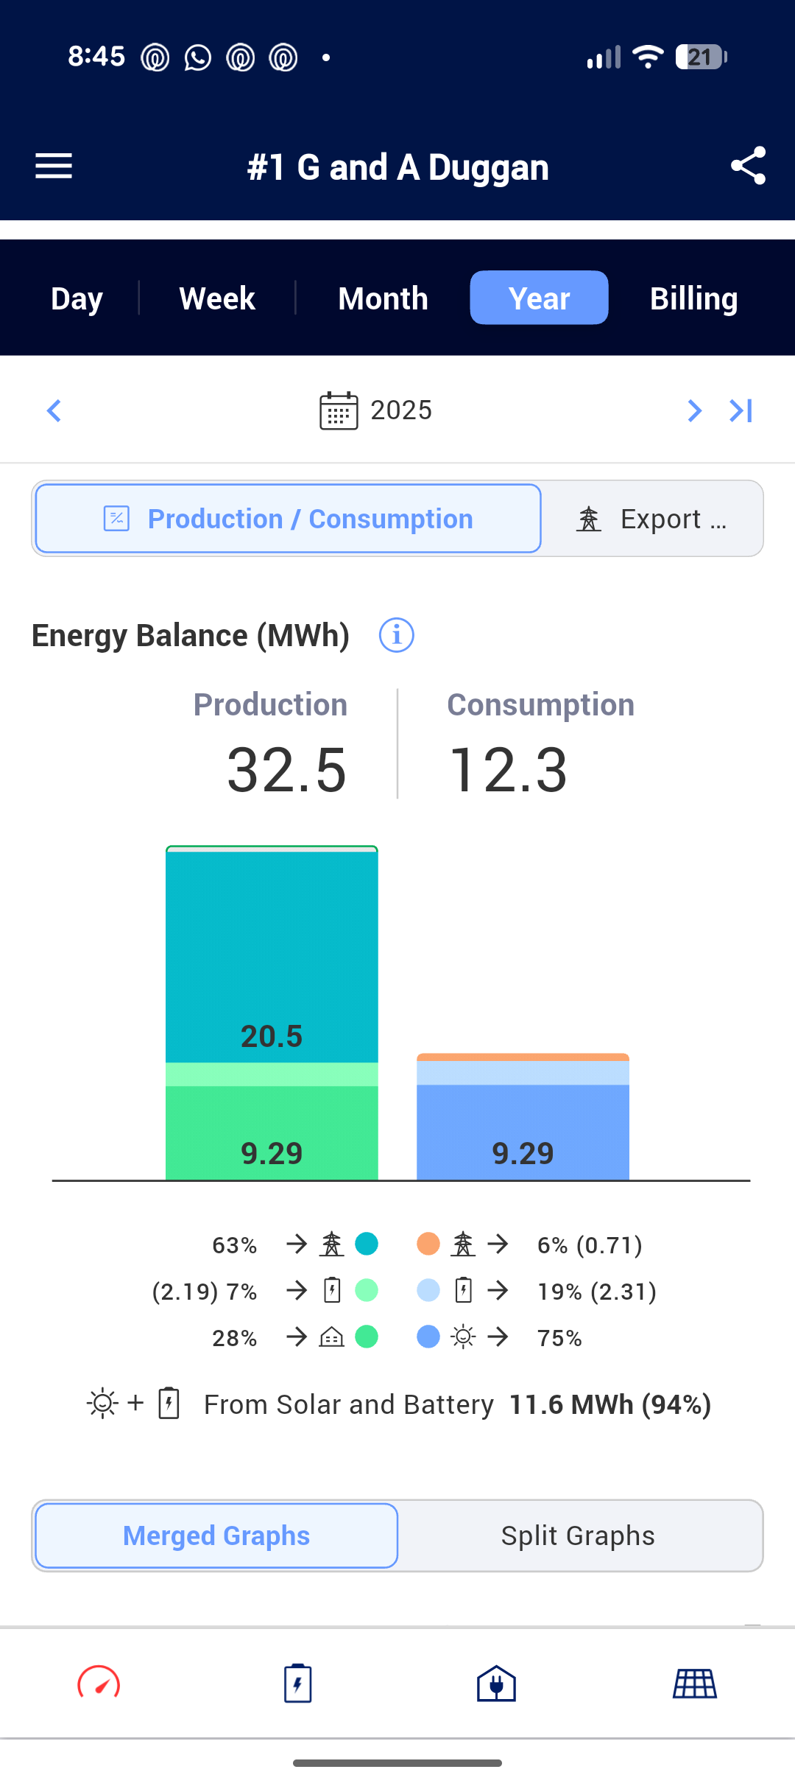Open the calendar date picker icon
Viewport: 795px width, 1786px height.
pyautogui.click(x=339, y=410)
